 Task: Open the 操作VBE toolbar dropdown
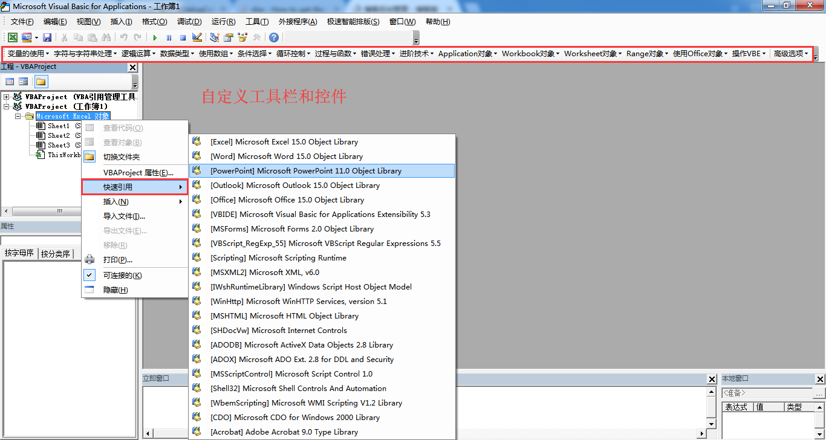(749, 54)
